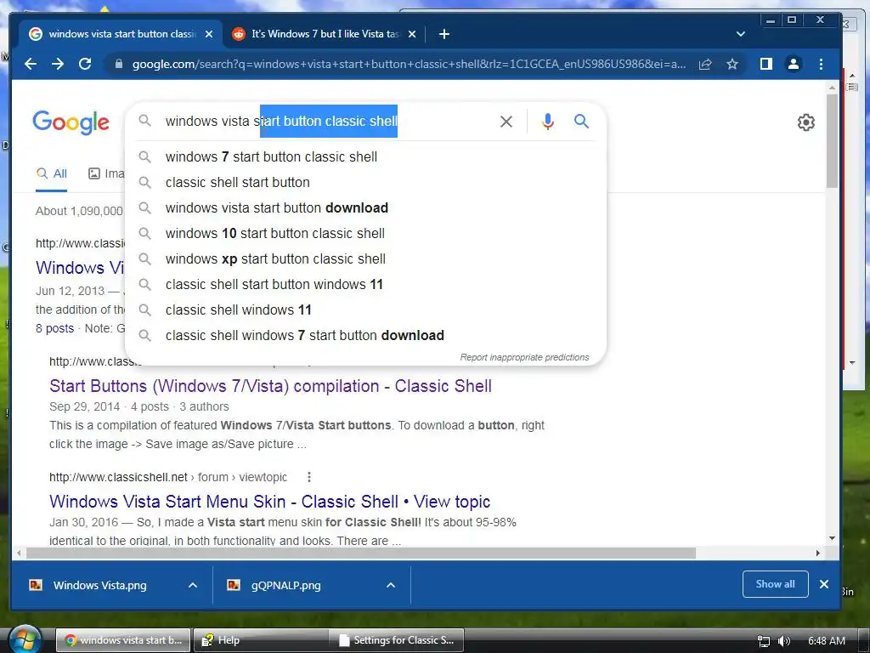Screen dimensions: 870x653
Task: Go forward with the browser forward arrow
Action: (x=58, y=64)
